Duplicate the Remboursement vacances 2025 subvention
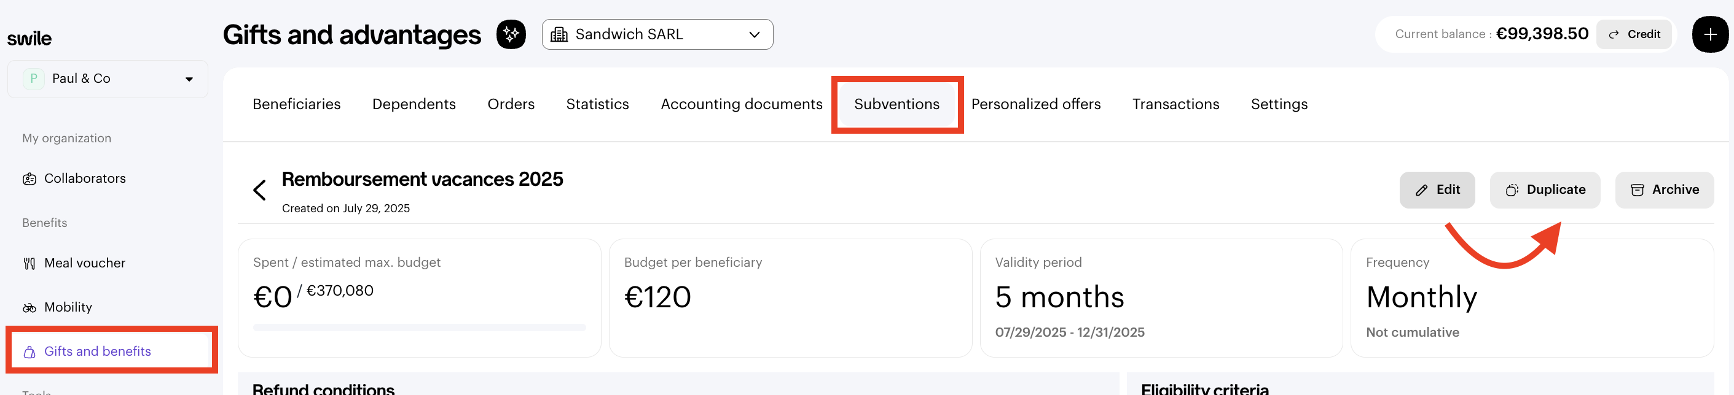This screenshot has height=395, width=1734. coord(1544,190)
